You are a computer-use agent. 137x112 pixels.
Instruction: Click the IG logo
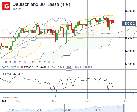click(x=6, y=6)
